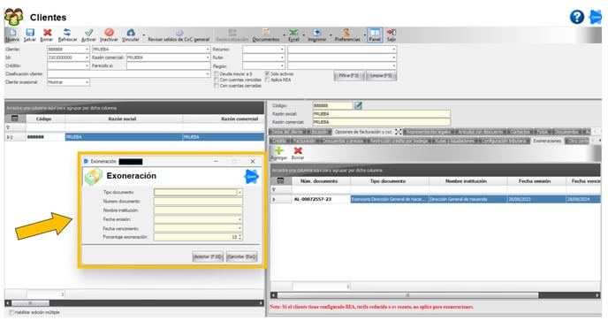The width and height of the screenshot is (608, 321).
Task: Activate client with the Activar checkmark
Action: 88,35
